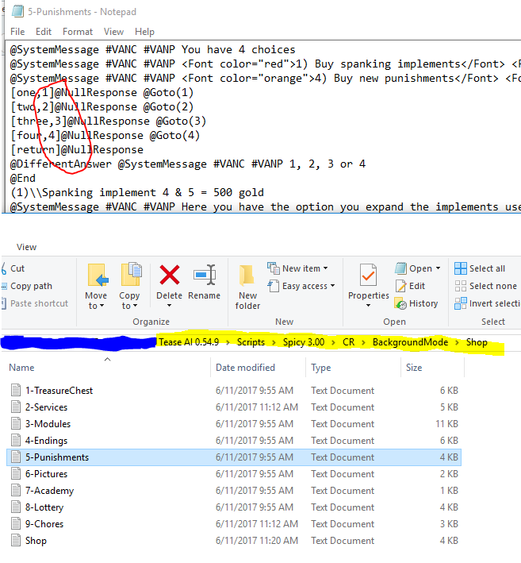Click the 3-Modules file icon
This screenshot has width=521, height=563.
pyautogui.click(x=15, y=423)
